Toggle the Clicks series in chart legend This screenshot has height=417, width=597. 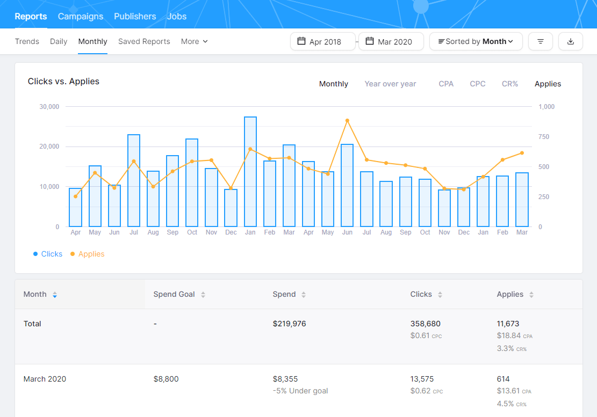coord(47,253)
